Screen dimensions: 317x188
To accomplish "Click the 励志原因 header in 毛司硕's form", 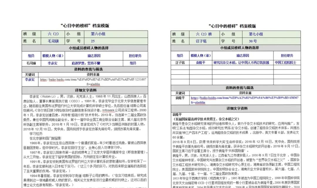I will click(94, 56).
